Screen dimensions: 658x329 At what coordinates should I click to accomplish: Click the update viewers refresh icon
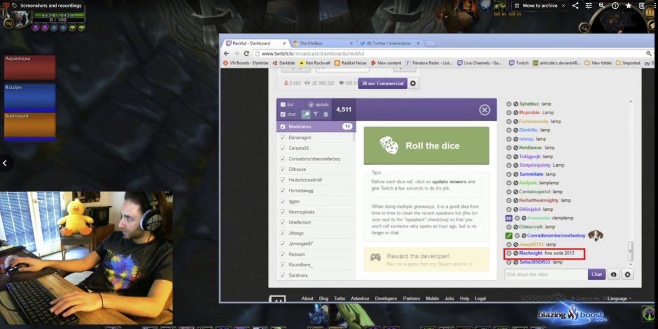pyautogui.click(x=311, y=105)
